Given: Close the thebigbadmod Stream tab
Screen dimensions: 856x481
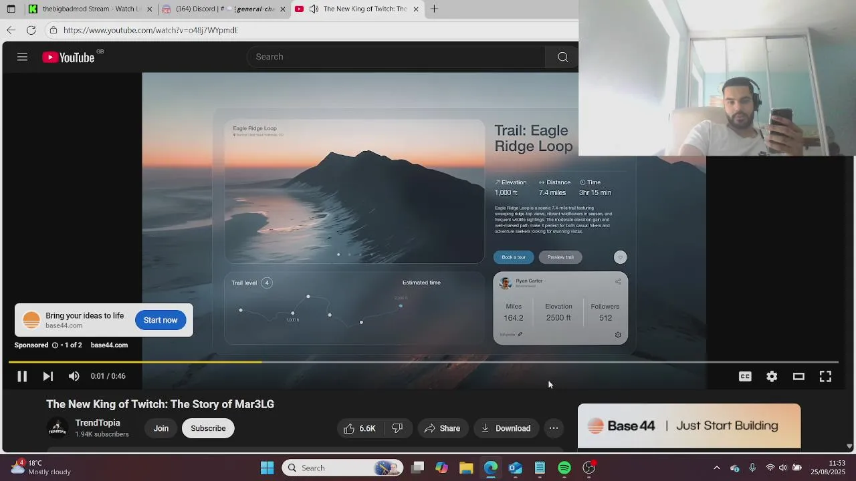Looking at the screenshot, I should pos(149,9).
